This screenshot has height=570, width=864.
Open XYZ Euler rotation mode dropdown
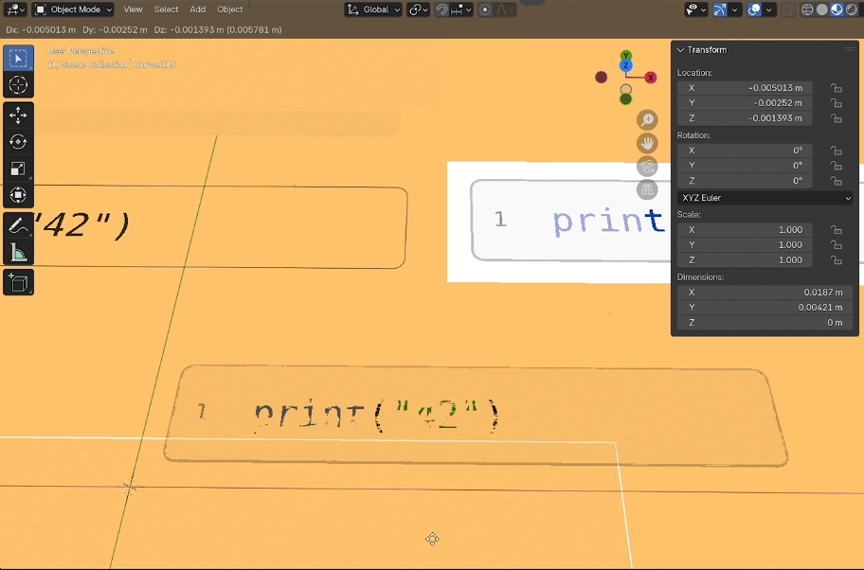click(x=765, y=198)
